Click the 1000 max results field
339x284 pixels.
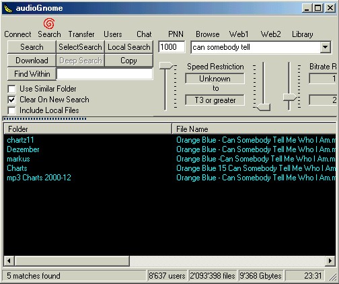pos(172,47)
